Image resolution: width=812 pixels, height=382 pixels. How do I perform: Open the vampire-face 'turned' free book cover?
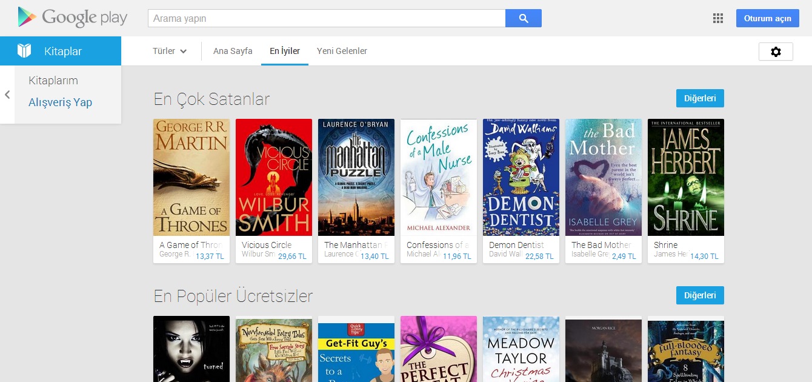191,349
